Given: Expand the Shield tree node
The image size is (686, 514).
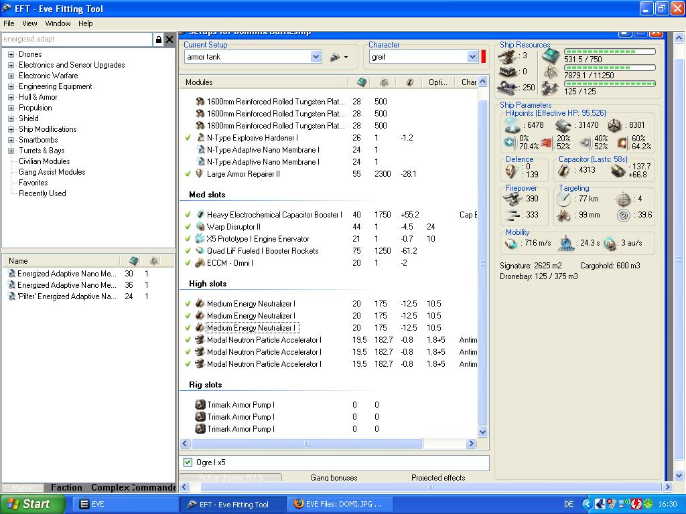Looking at the screenshot, I should pos(11,119).
